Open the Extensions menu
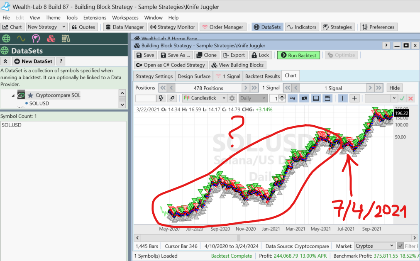Image resolution: width=420 pixels, height=261 pixels. click(x=95, y=18)
